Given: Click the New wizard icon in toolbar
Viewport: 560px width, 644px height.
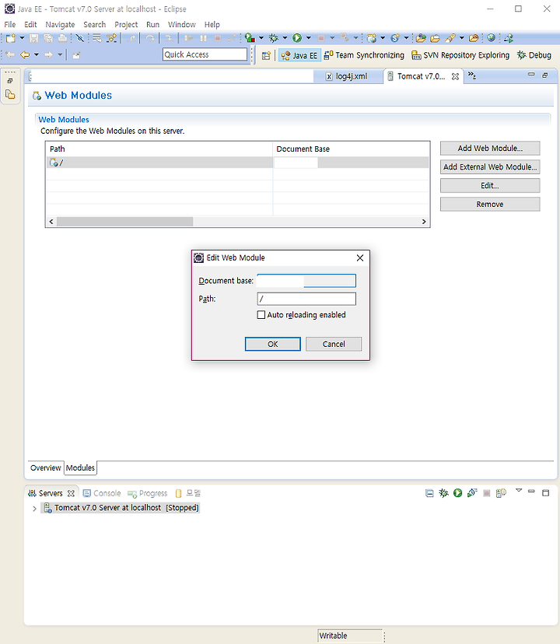Looking at the screenshot, I should pyautogui.click(x=11, y=38).
